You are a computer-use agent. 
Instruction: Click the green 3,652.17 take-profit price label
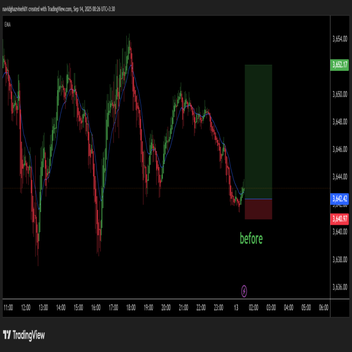point(339,65)
